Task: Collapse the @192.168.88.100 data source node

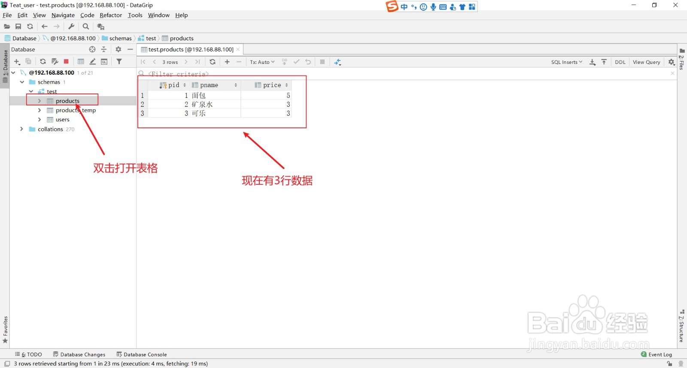Action: 13,72
